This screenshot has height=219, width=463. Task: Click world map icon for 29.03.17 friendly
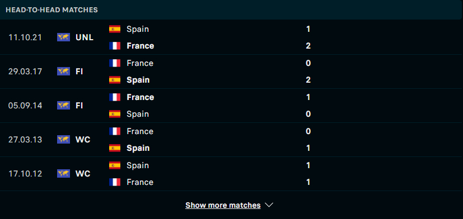point(63,72)
